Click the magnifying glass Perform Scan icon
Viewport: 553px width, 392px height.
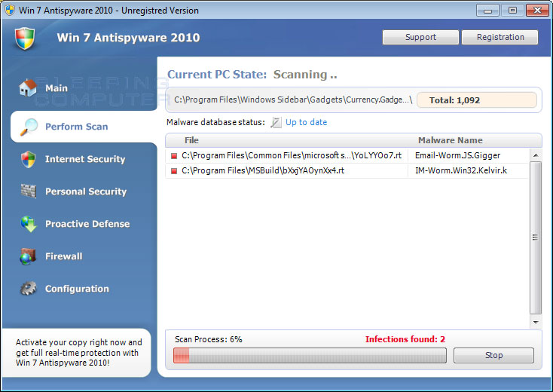tap(29, 127)
